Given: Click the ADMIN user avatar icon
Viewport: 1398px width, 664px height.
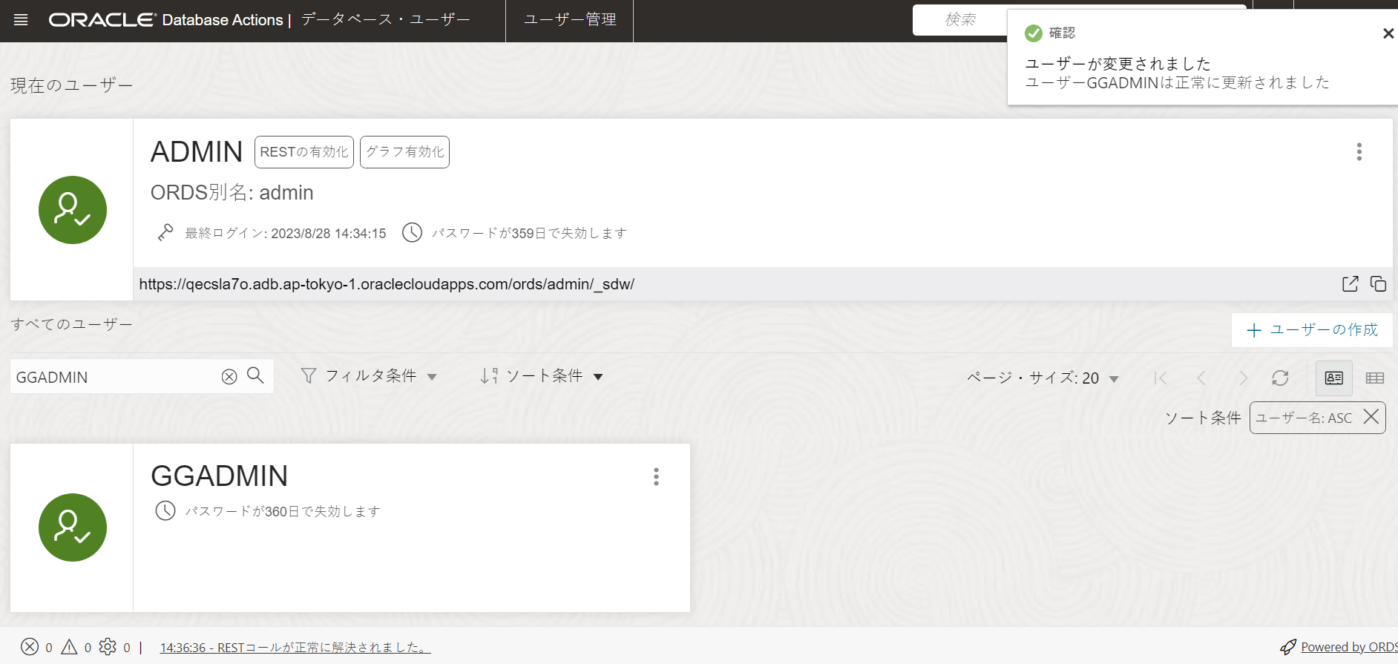Looking at the screenshot, I should (73, 210).
